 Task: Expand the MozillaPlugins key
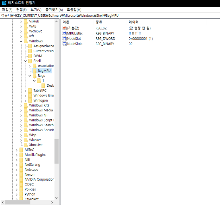pos(17,155)
